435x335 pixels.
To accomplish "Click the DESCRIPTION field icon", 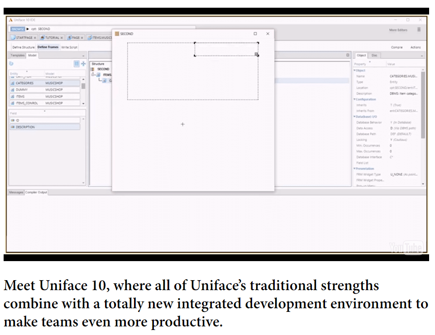I will coord(13,127).
